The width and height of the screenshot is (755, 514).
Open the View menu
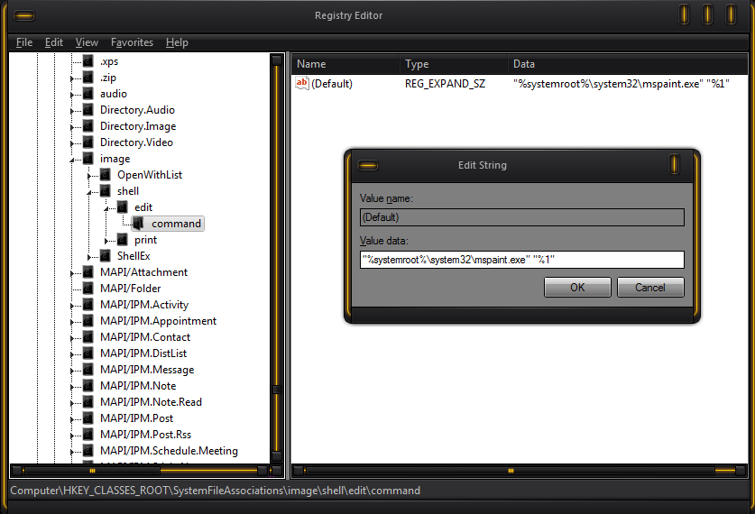[87, 42]
